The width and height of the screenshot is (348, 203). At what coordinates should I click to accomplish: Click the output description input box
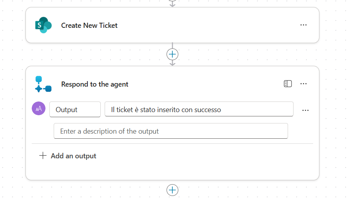(170, 131)
